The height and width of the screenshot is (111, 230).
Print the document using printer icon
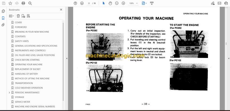click(x=24, y=3)
